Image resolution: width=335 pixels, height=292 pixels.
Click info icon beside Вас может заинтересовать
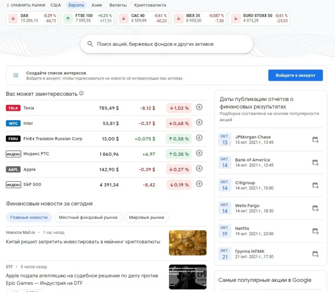coord(81,93)
